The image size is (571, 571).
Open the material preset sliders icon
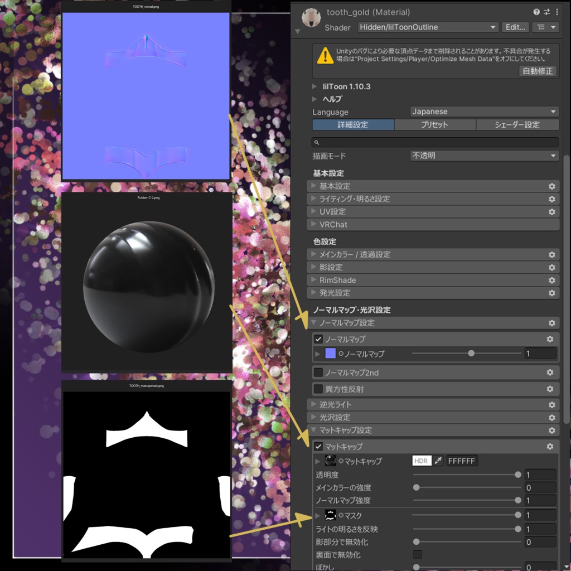[x=546, y=12]
